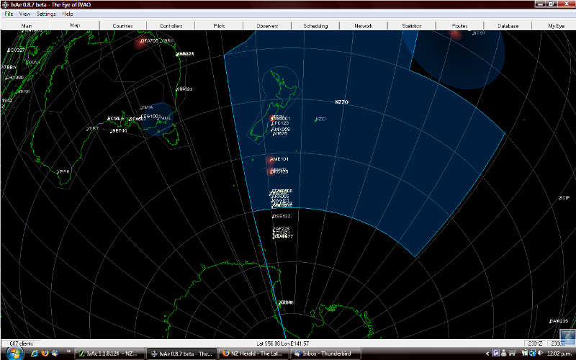576x360 pixels.
Task: Open the View menu
Action: (25, 14)
